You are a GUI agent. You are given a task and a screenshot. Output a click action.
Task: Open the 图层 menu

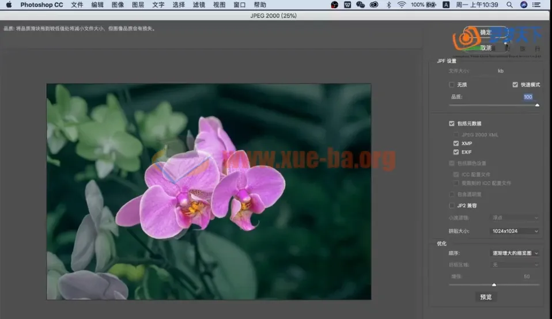pos(138,5)
